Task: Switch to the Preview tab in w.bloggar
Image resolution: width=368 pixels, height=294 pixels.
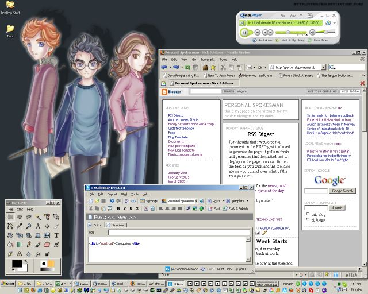Action: click(x=116, y=225)
